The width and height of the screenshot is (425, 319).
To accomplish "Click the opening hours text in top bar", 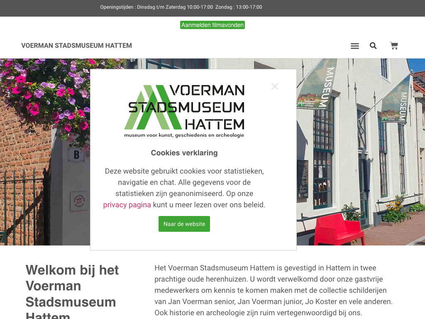I will [x=181, y=7].
